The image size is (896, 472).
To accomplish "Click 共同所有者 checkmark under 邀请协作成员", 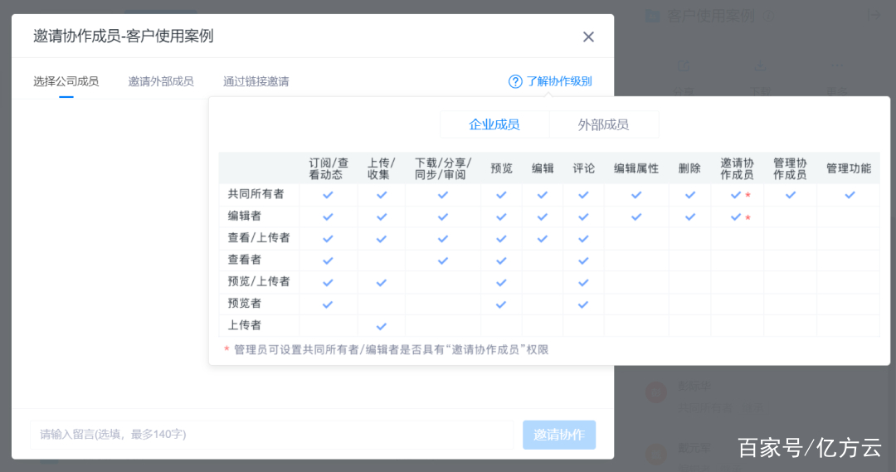I will (x=736, y=195).
